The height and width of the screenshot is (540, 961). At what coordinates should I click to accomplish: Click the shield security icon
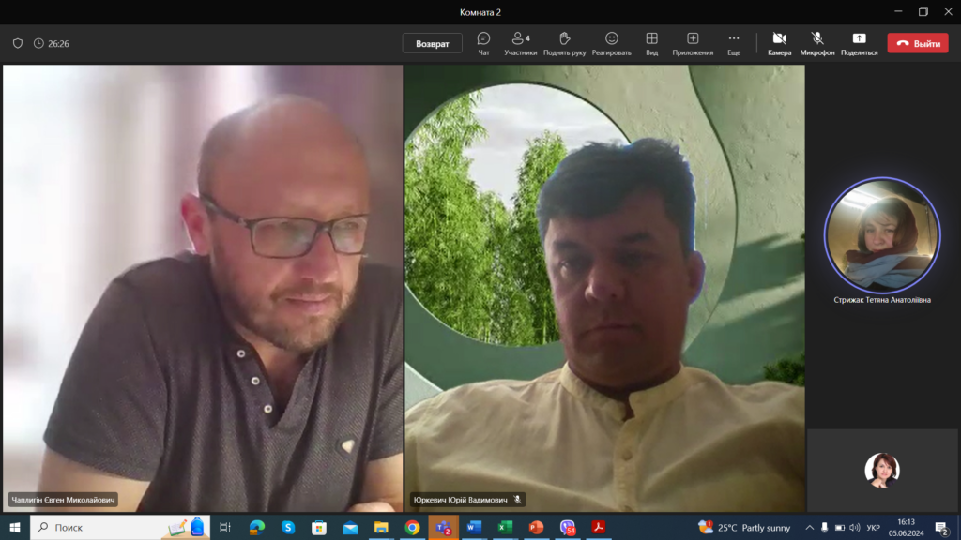tap(17, 43)
